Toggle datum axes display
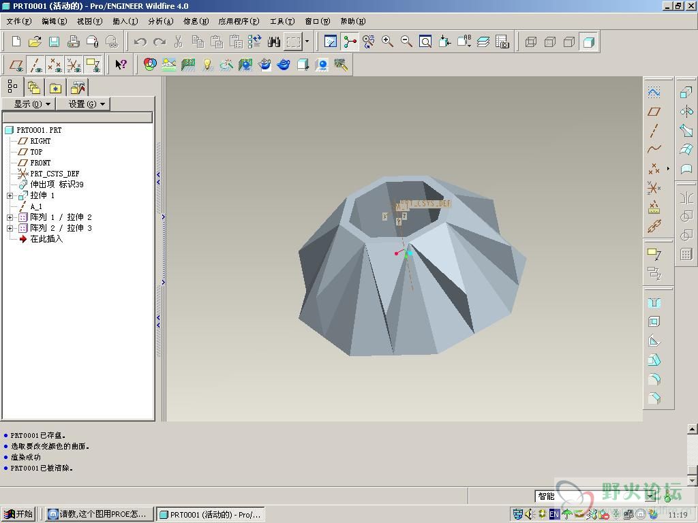 pyautogui.click(x=35, y=65)
